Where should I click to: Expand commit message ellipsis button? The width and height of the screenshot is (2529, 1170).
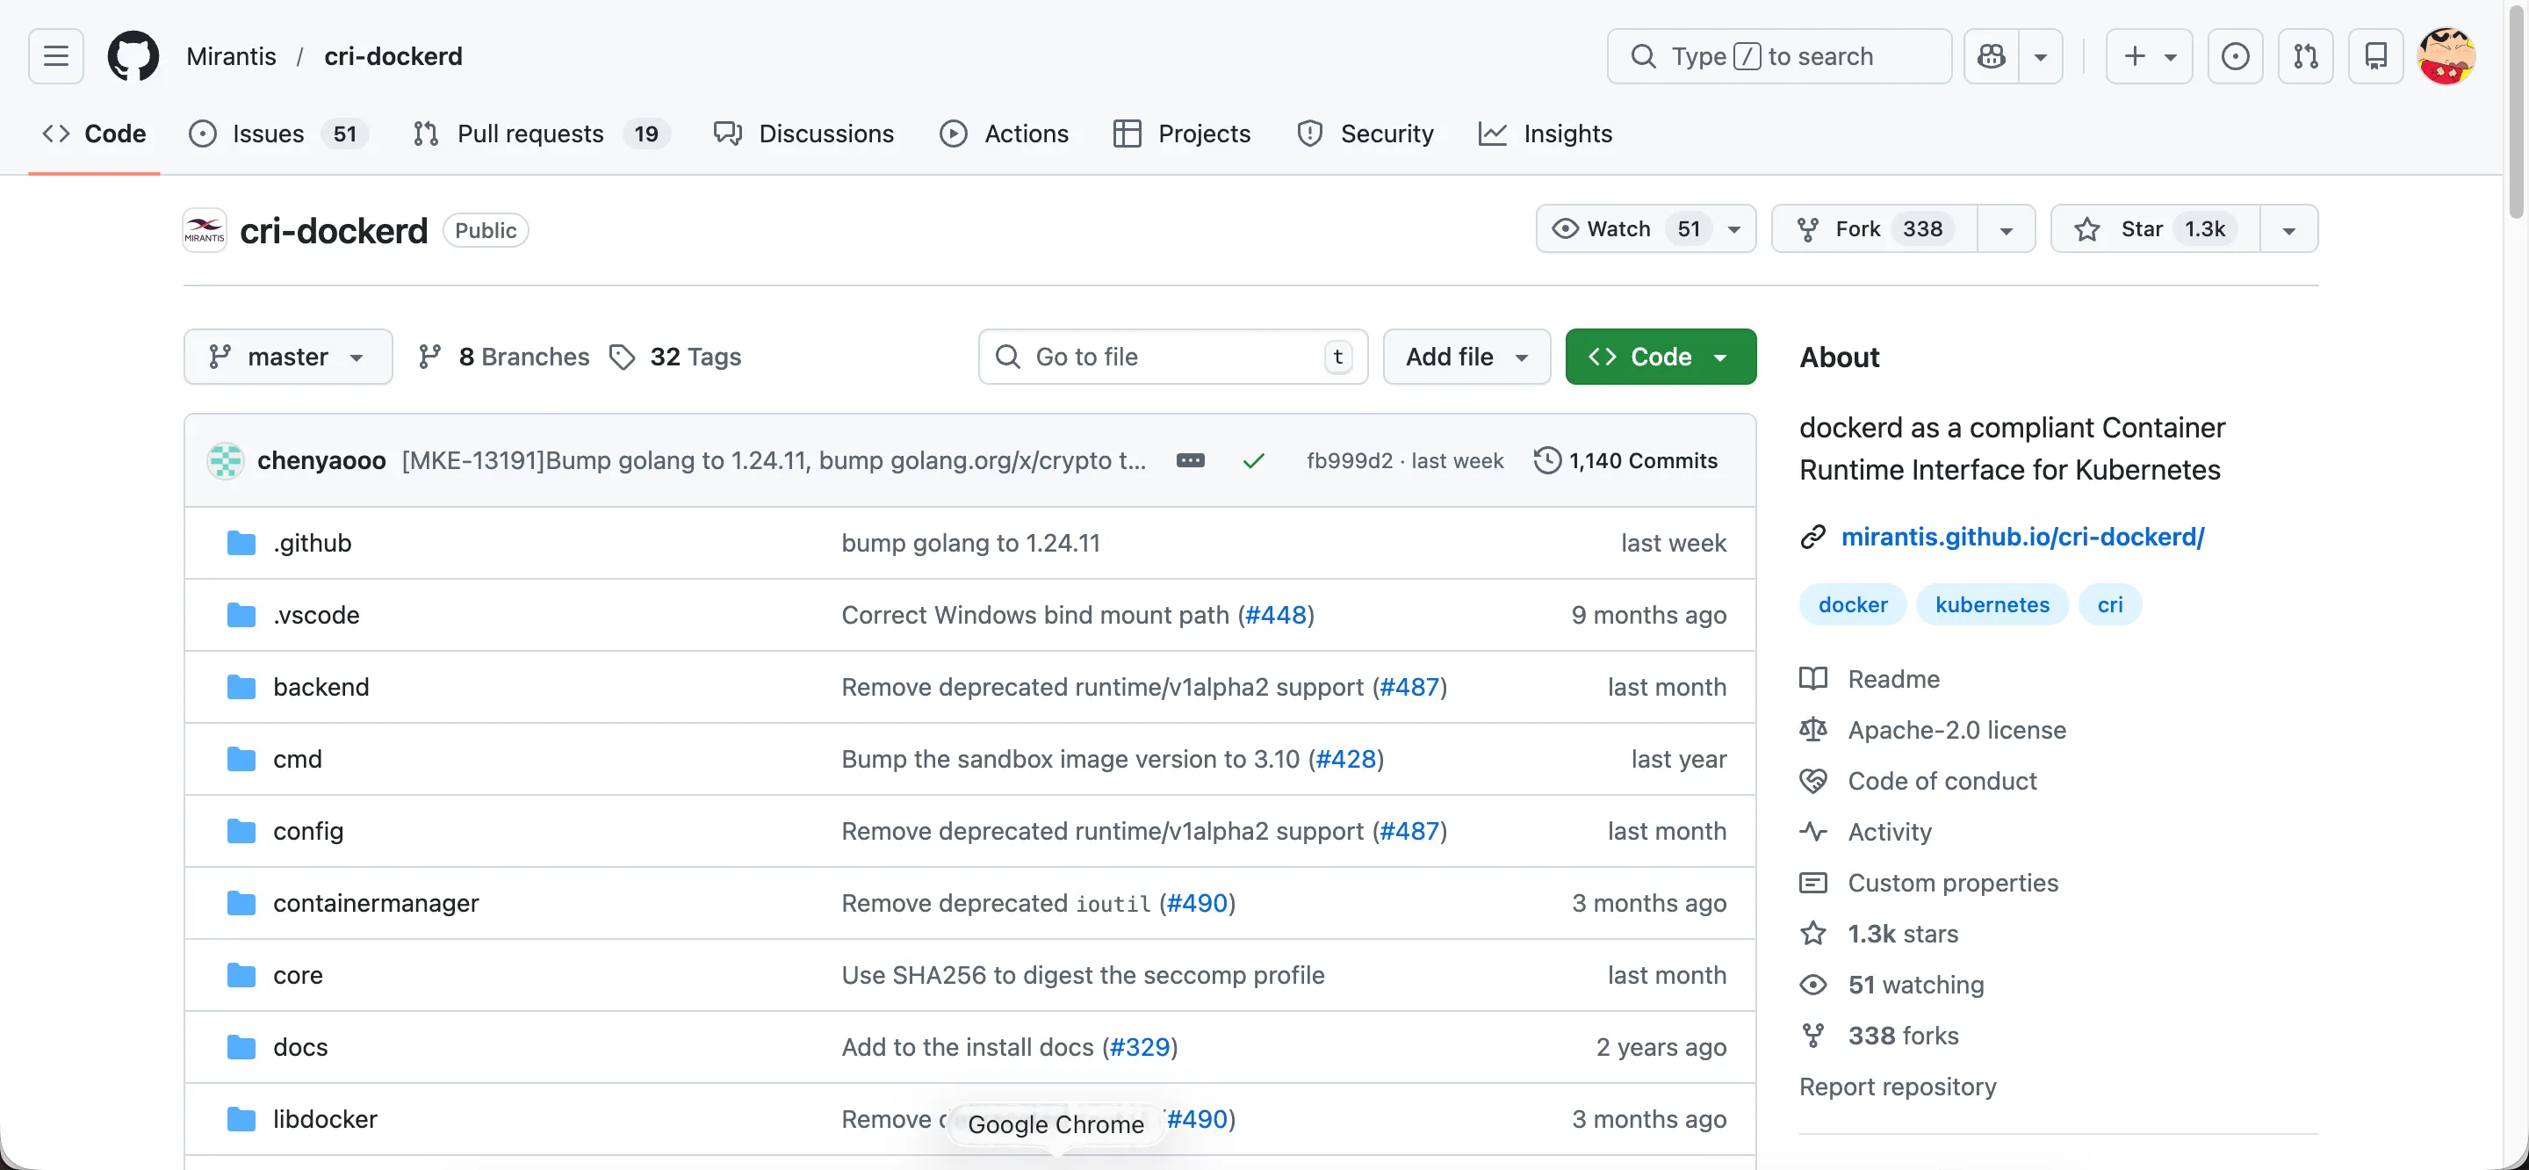[1190, 461]
